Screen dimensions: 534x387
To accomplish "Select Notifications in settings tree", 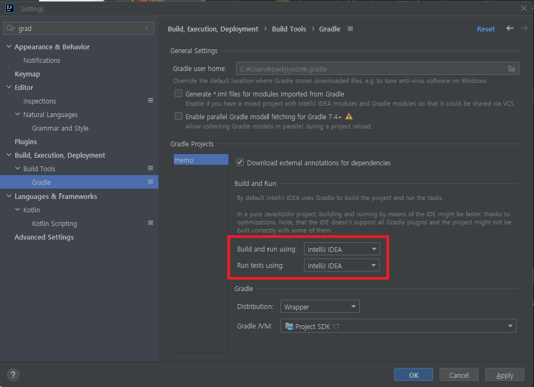I will [42, 61].
